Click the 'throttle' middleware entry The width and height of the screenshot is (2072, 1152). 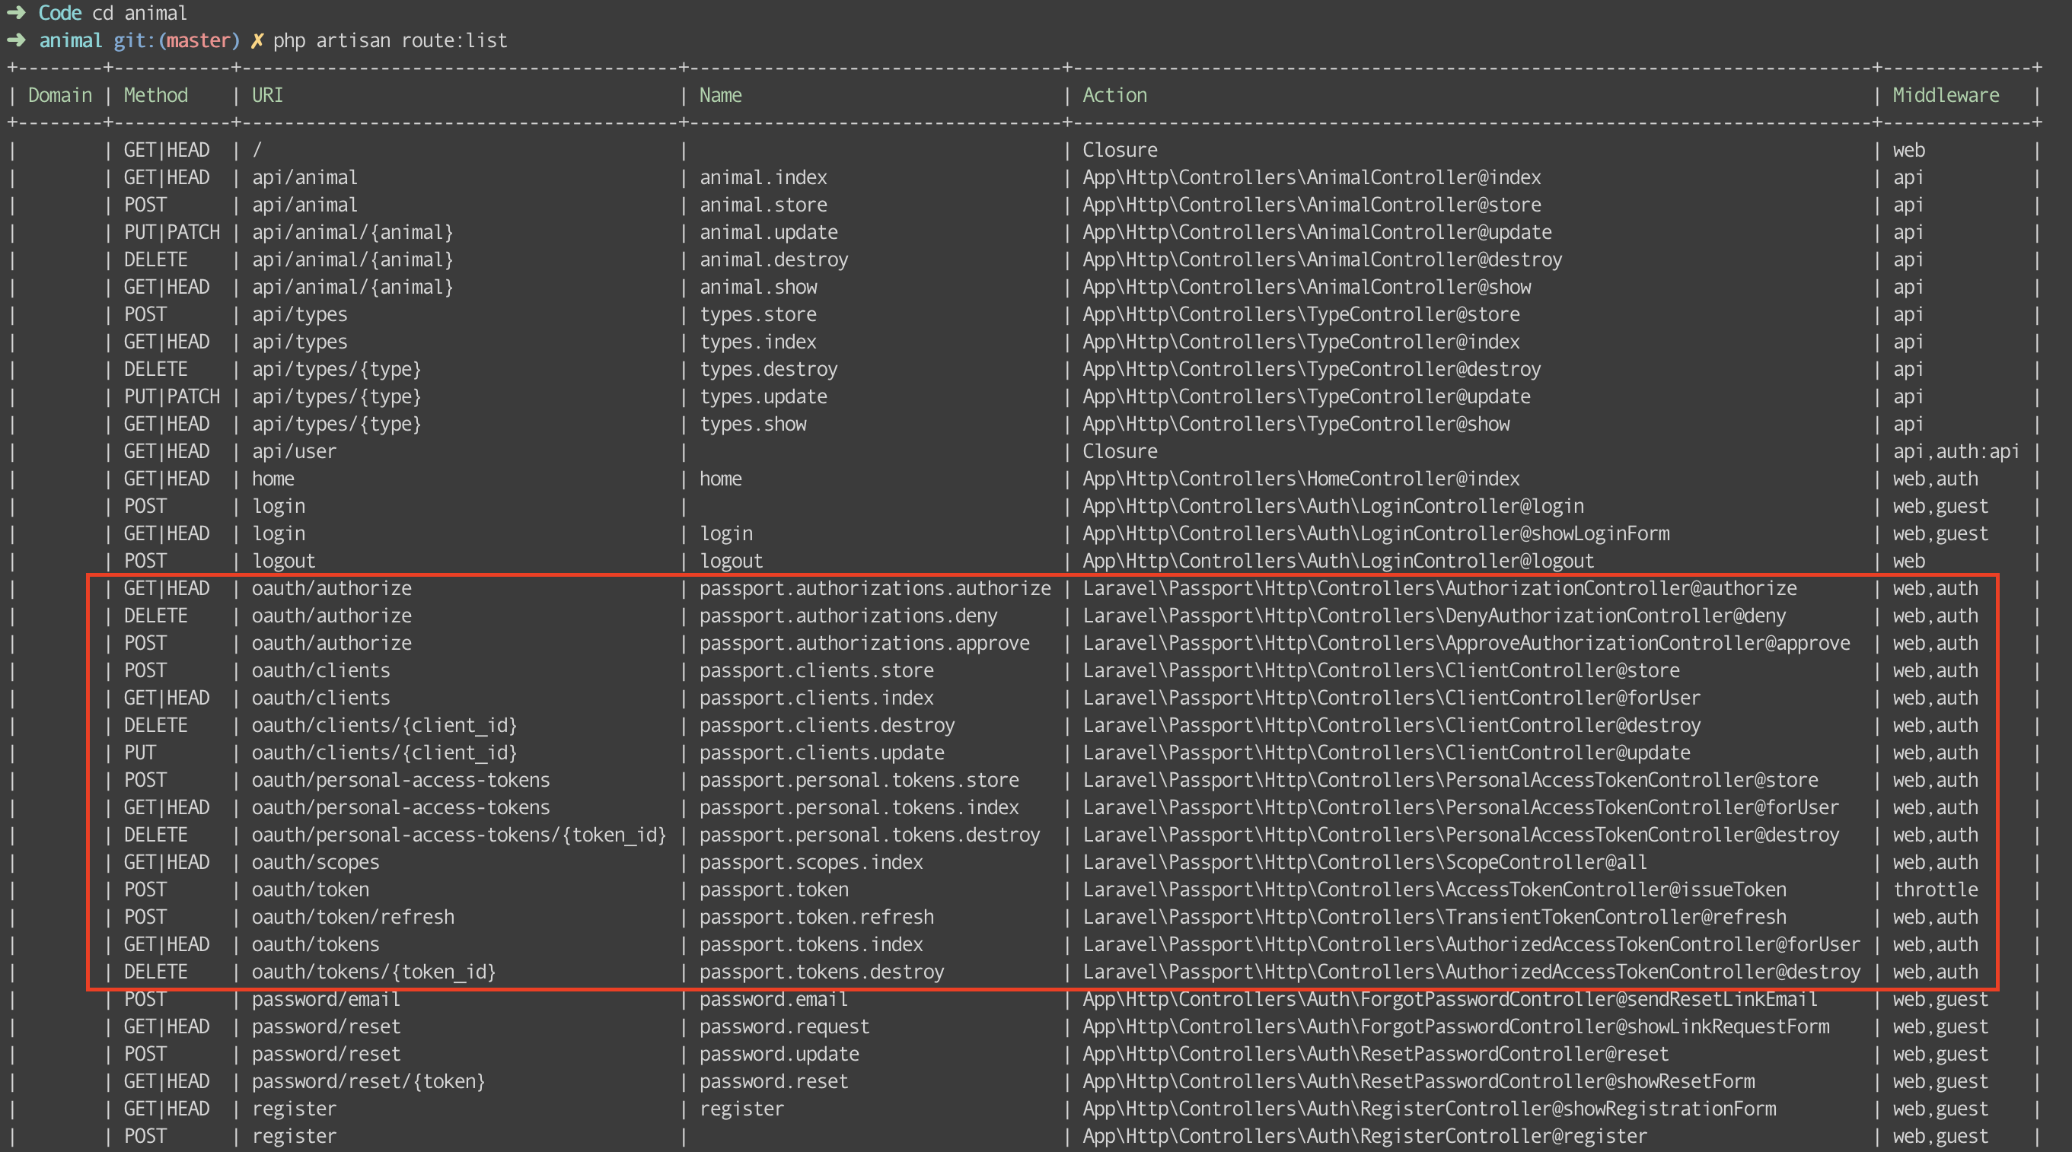1935,890
